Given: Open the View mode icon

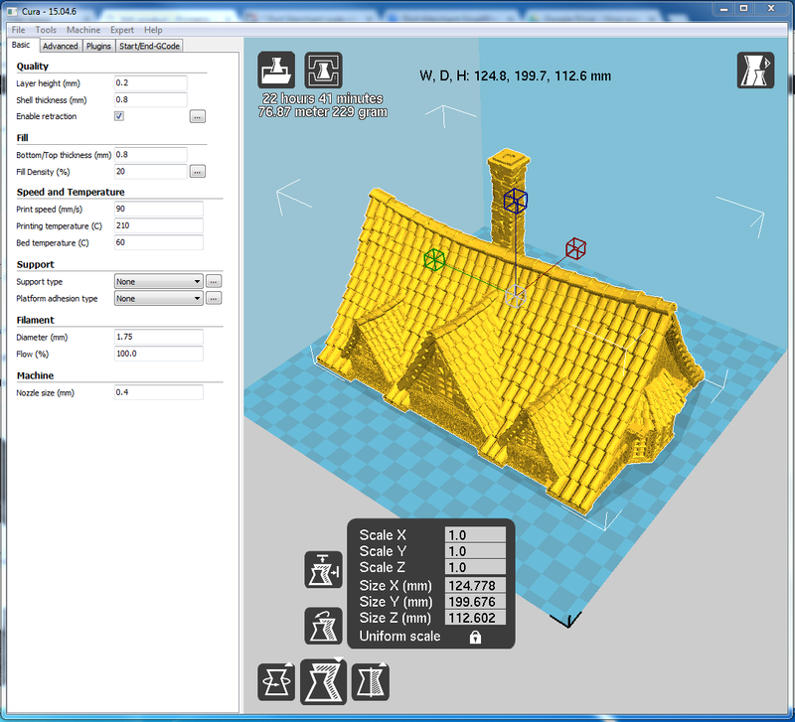Looking at the screenshot, I should 755,70.
